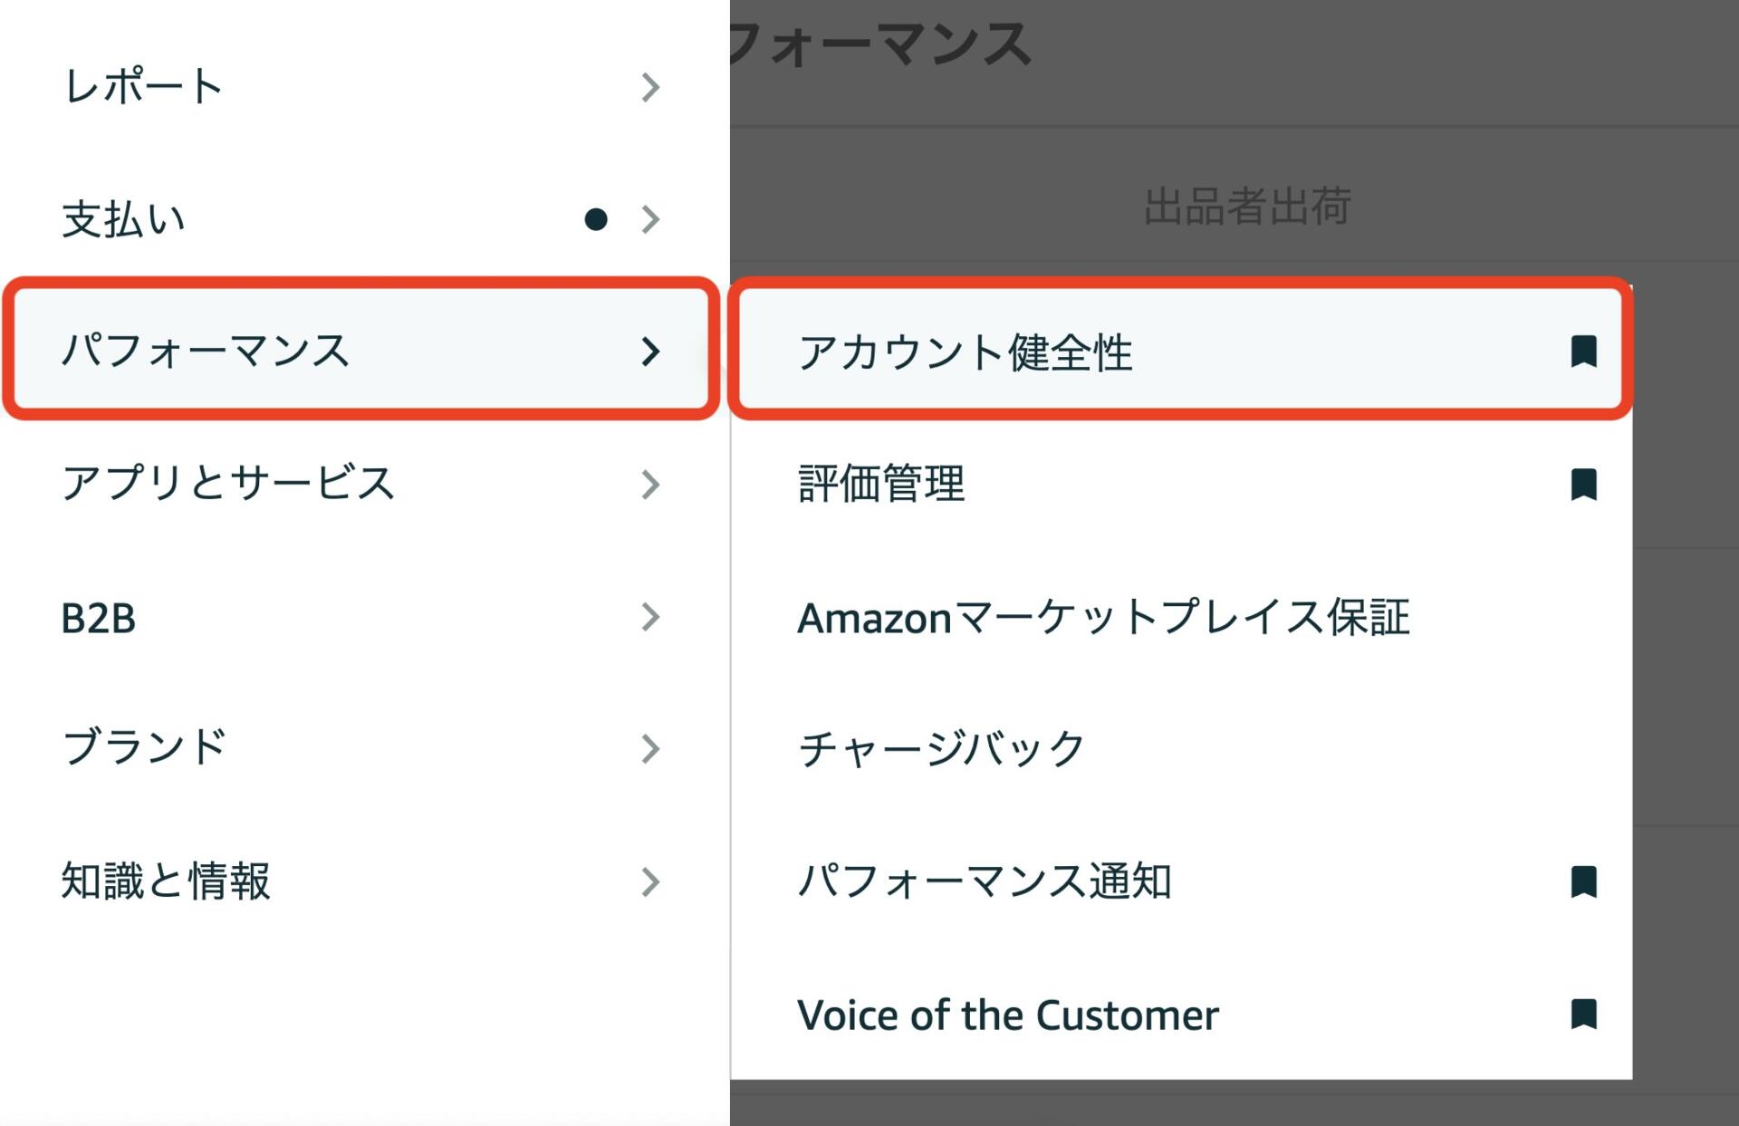This screenshot has height=1126, width=1739.
Task: Toggle the bookmark on Voice of the Customer
Action: (1586, 1015)
